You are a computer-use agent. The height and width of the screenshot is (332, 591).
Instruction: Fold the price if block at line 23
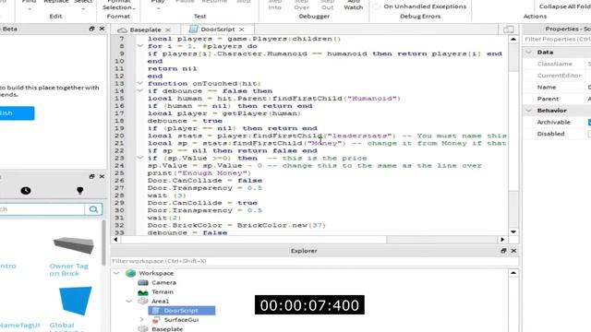pos(139,158)
